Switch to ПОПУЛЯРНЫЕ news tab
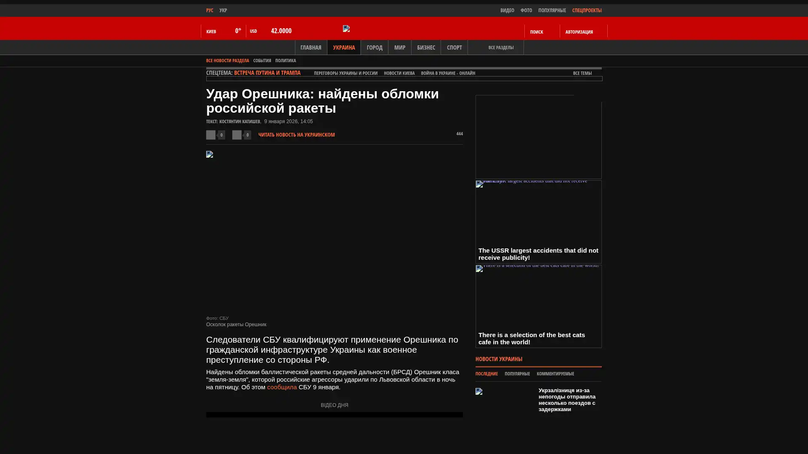The height and width of the screenshot is (454, 808). click(517, 374)
